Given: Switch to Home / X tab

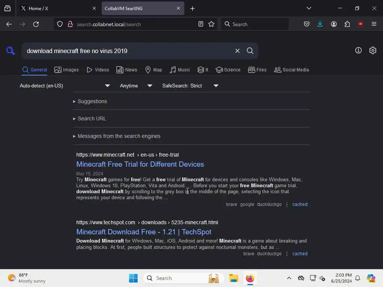Looking at the screenshot, I should (x=58, y=8).
